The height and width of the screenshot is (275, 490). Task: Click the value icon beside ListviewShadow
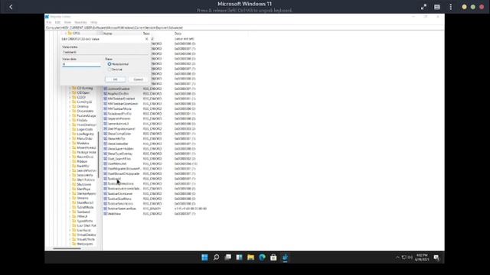point(106,89)
